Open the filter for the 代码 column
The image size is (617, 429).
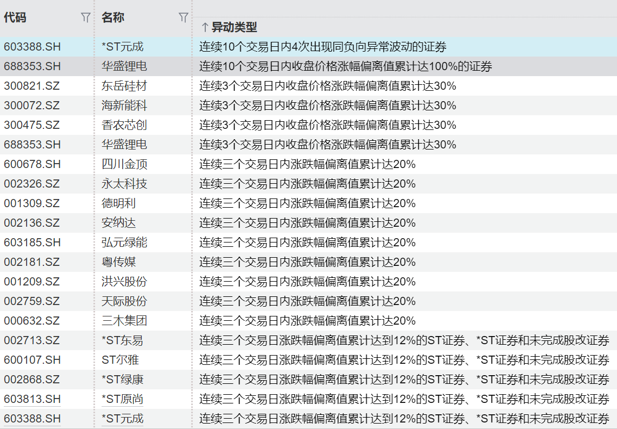point(85,18)
